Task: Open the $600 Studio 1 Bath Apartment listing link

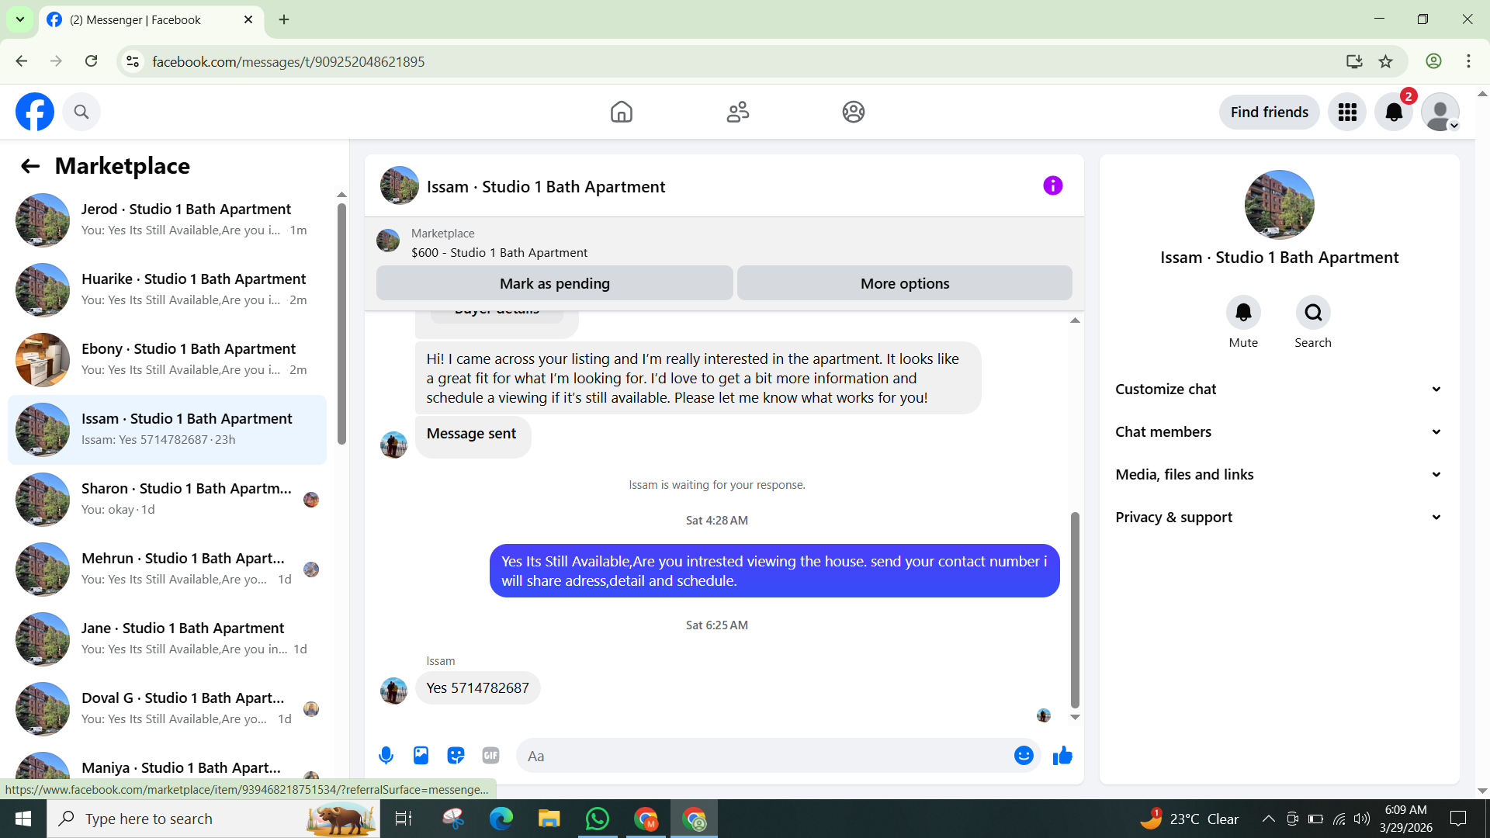Action: click(499, 253)
